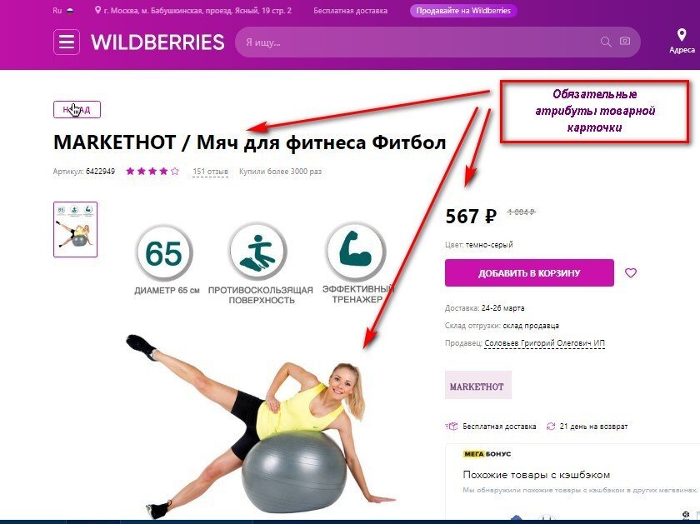
Task: Click the MARKETHOT brand logo
Action: click(478, 385)
